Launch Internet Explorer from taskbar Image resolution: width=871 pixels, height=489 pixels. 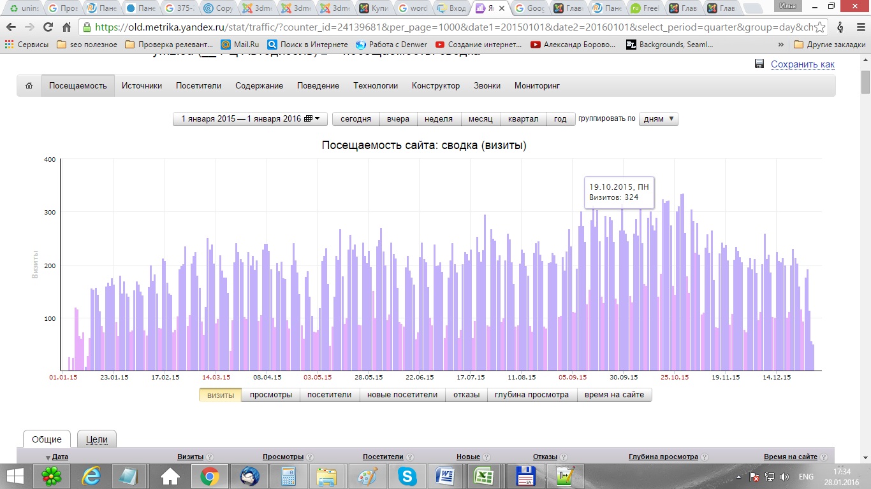(92, 476)
